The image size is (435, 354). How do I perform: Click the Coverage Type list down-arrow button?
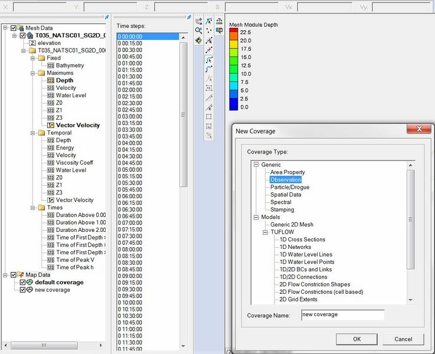(411, 300)
